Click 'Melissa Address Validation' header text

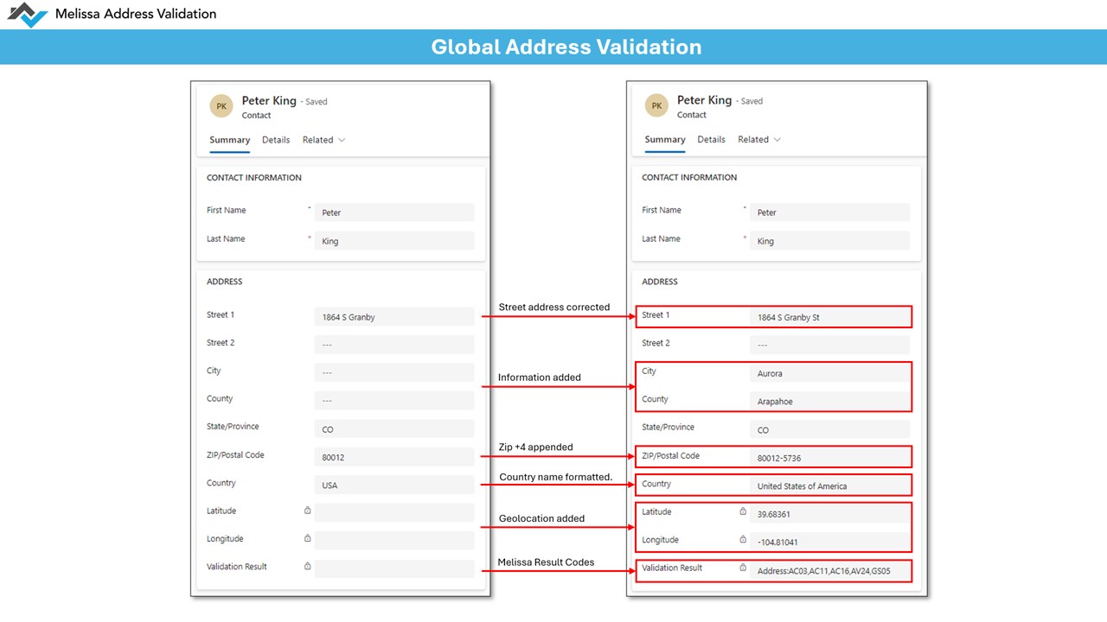click(136, 14)
